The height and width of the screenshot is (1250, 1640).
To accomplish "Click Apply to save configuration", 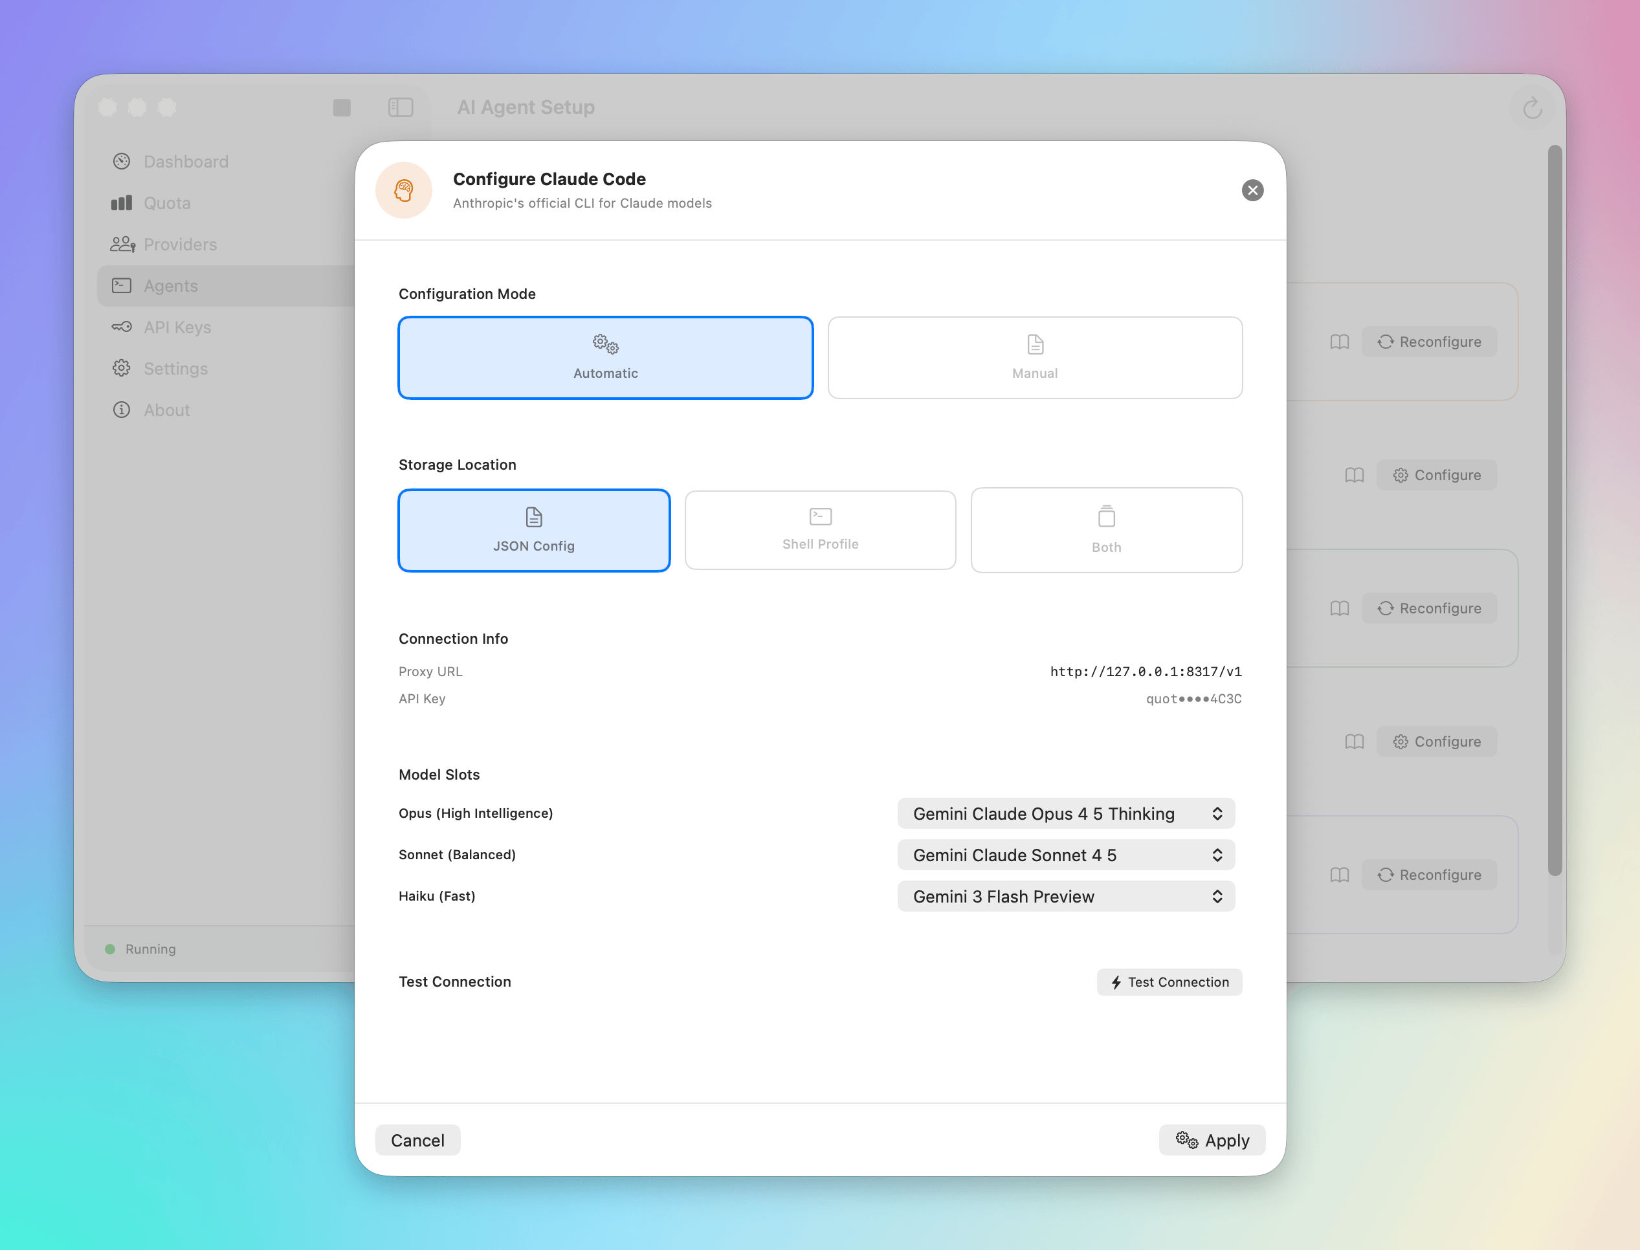I will pos(1212,1140).
